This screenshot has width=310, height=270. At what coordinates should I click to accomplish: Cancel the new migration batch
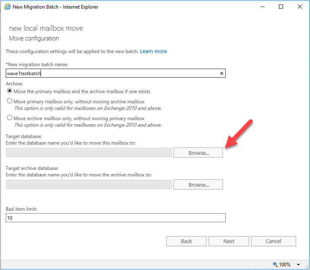(x=273, y=241)
